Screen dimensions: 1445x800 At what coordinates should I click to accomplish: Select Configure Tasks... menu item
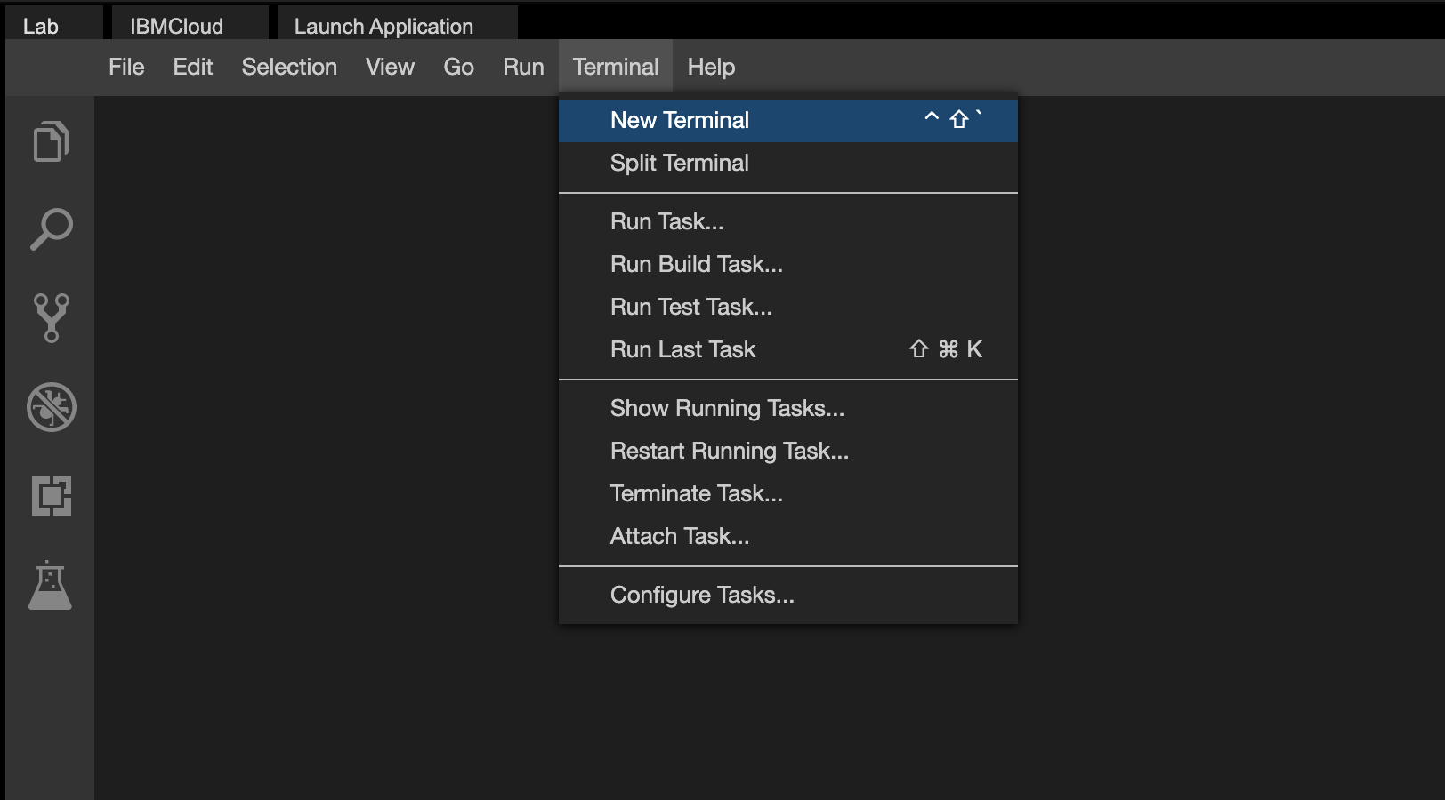point(702,595)
